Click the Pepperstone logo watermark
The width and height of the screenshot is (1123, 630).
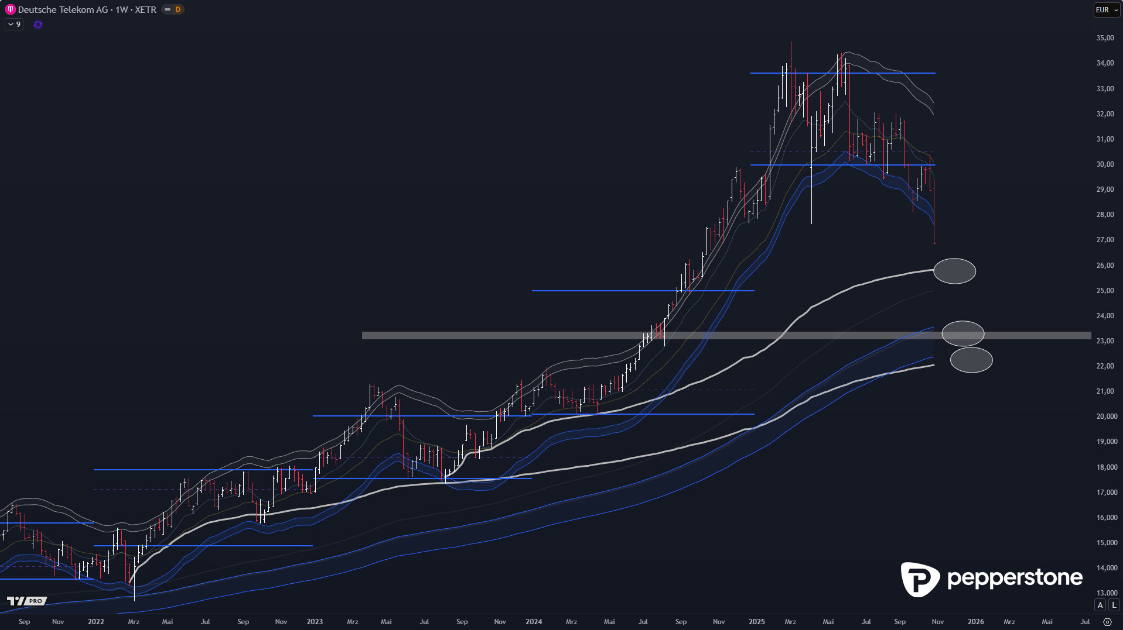991,579
